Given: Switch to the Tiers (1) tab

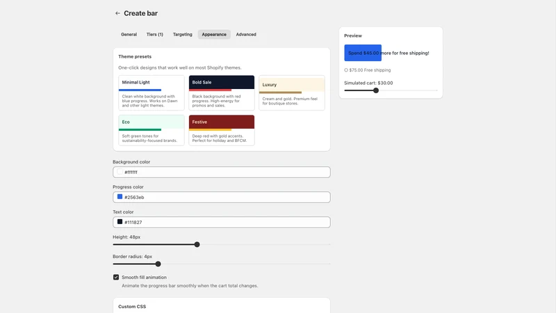Looking at the screenshot, I should [154, 34].
